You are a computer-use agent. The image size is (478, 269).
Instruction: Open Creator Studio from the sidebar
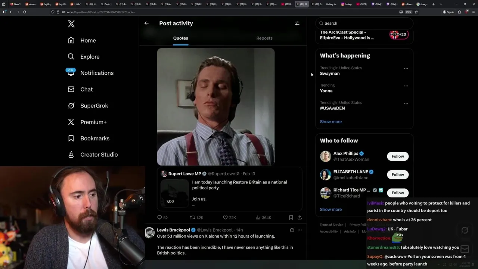coord(93,155)
